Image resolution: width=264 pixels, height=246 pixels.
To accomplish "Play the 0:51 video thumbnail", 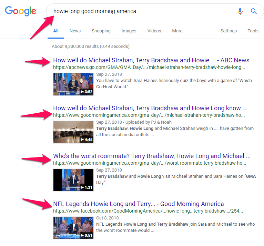I will point(73,228).
